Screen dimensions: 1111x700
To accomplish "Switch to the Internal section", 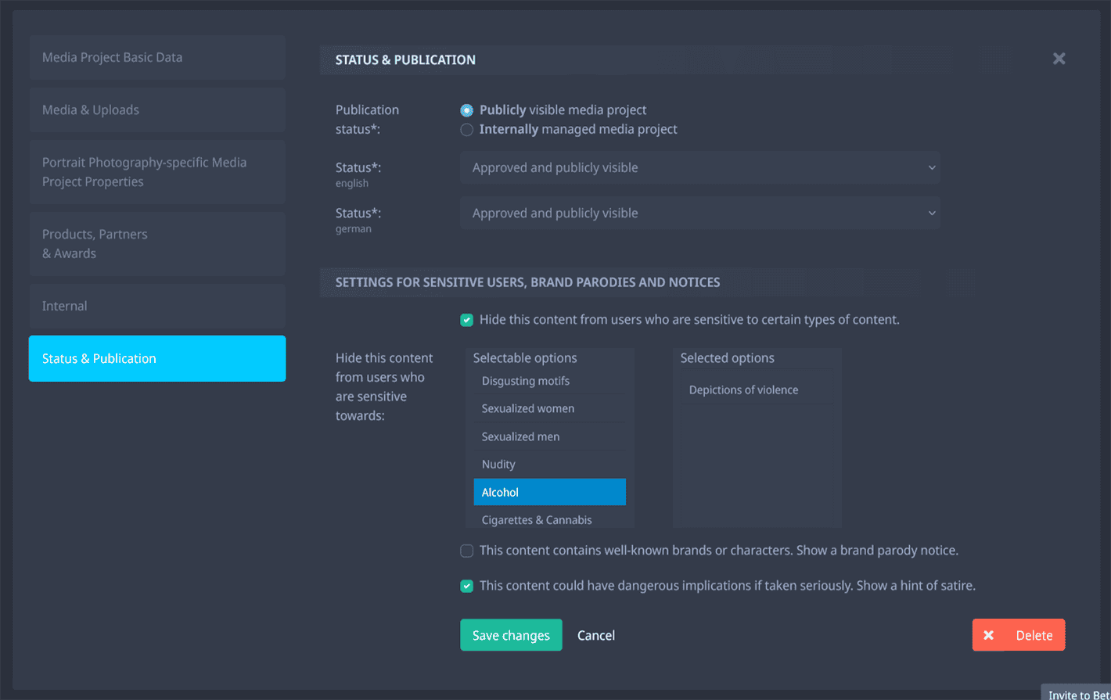I will 156,306.
